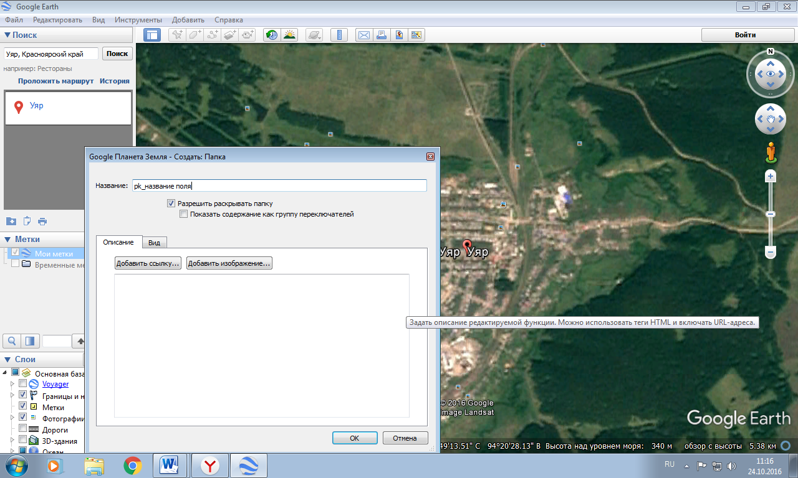Screen dimensions: 798x478
Task: Click the up arrow button in Places panel
Action: tap(79, 341)
